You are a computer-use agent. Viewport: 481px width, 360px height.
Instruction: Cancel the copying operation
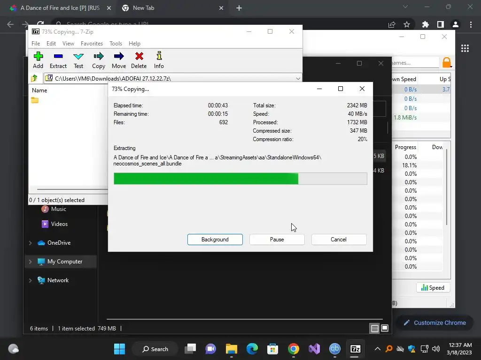(339, 240)
